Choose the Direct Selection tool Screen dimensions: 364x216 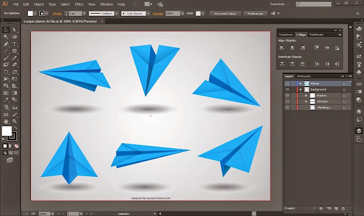pyautogui.click(x=14, y=30)
